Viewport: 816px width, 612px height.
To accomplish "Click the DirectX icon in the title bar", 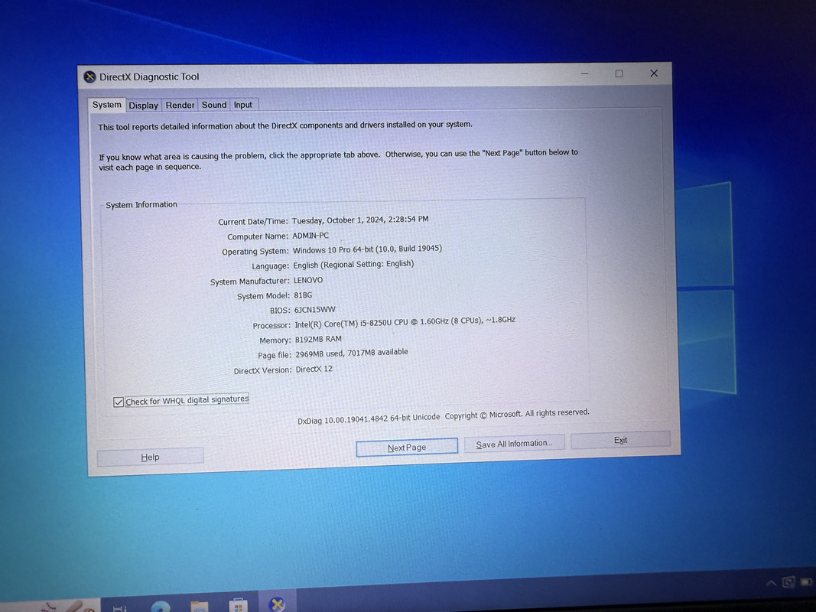I will 89,77.
